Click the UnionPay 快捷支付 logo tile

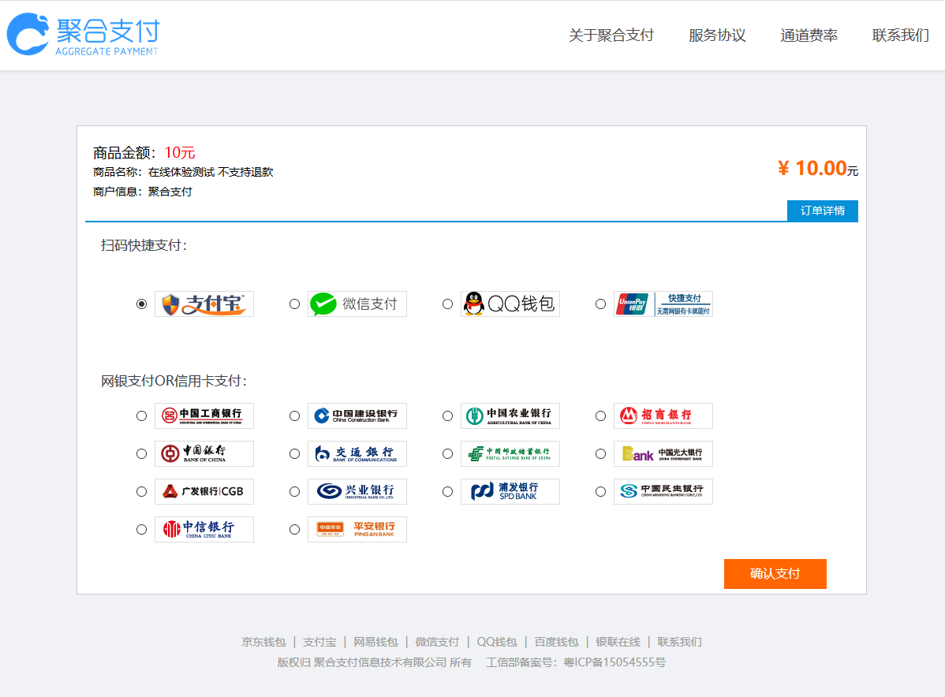point(663,304)
